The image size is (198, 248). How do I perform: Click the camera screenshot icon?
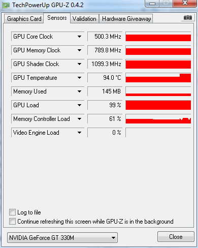pyautogui.click(x=187, y=17)
